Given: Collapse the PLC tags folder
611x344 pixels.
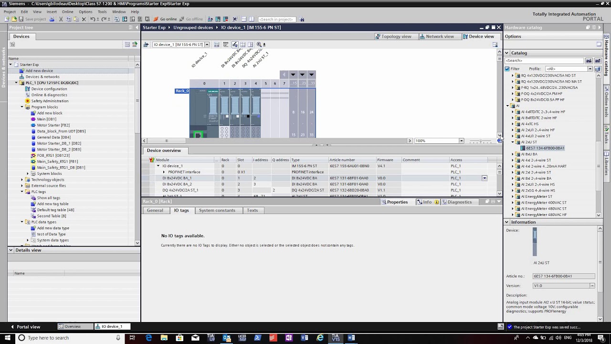Looking at the screenshot, I should [x=22, y=192].
